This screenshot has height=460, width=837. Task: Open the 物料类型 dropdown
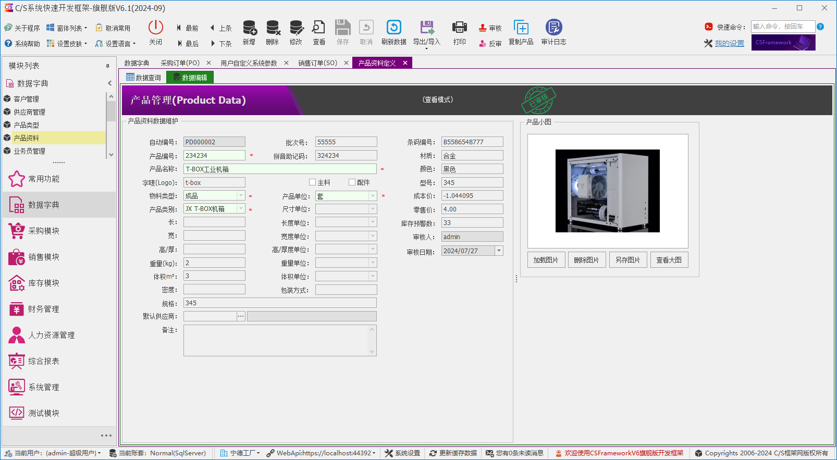coord(241,196)
